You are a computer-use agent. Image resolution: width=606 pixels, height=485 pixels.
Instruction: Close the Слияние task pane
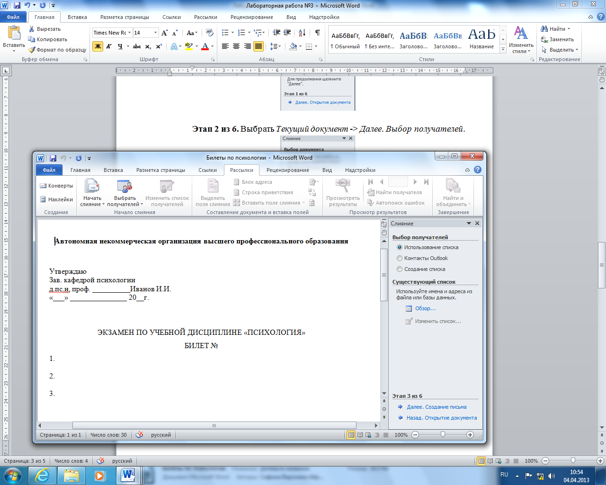477,223
